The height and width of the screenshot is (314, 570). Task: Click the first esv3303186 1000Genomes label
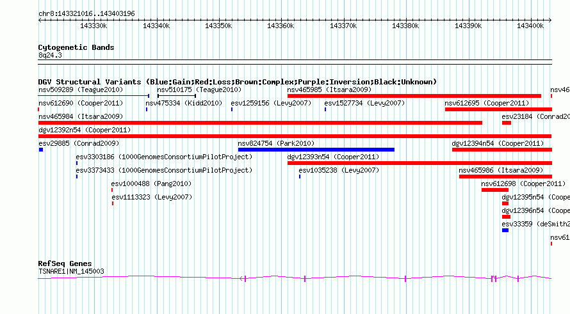click(x=164, y=157)
